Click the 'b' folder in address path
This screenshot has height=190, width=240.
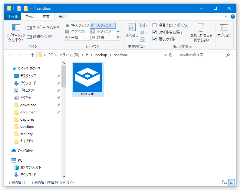[87, 55]
